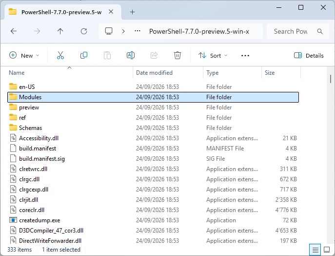Sort files by the Size column
This screenshot has height=256, width=335.
click(x=270, y=73)
